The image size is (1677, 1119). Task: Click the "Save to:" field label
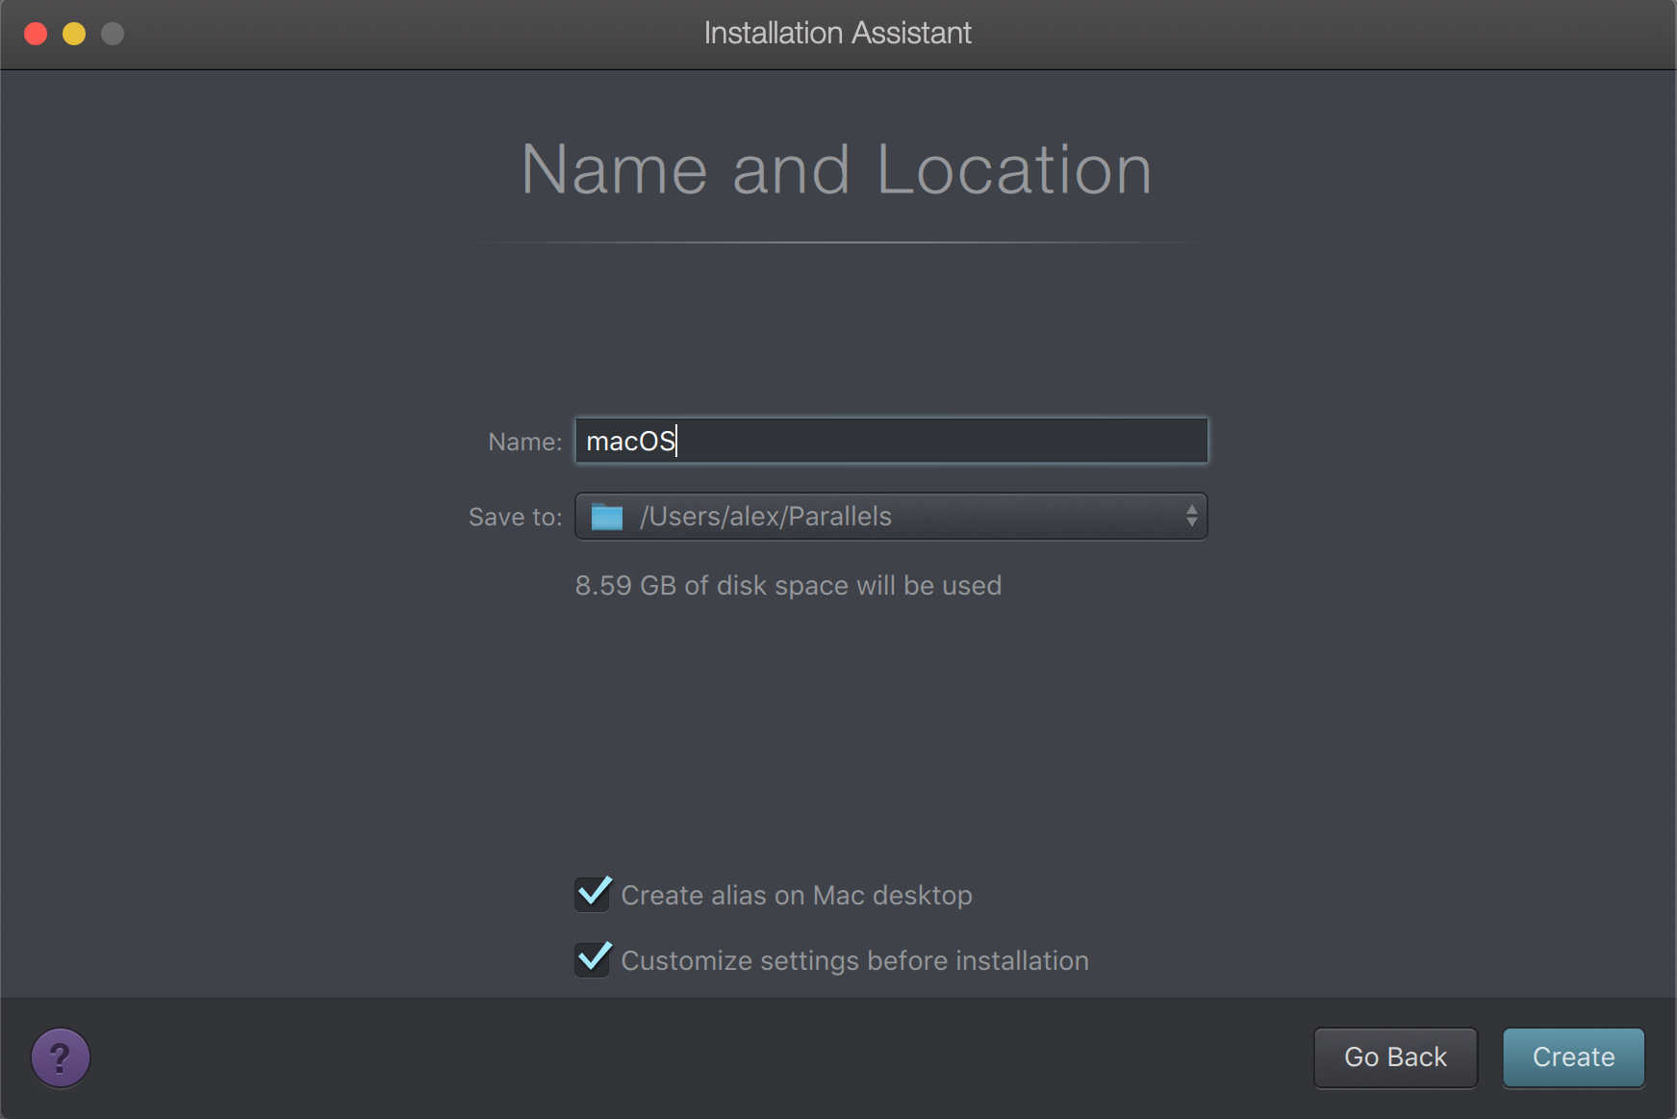click(515, 518)
